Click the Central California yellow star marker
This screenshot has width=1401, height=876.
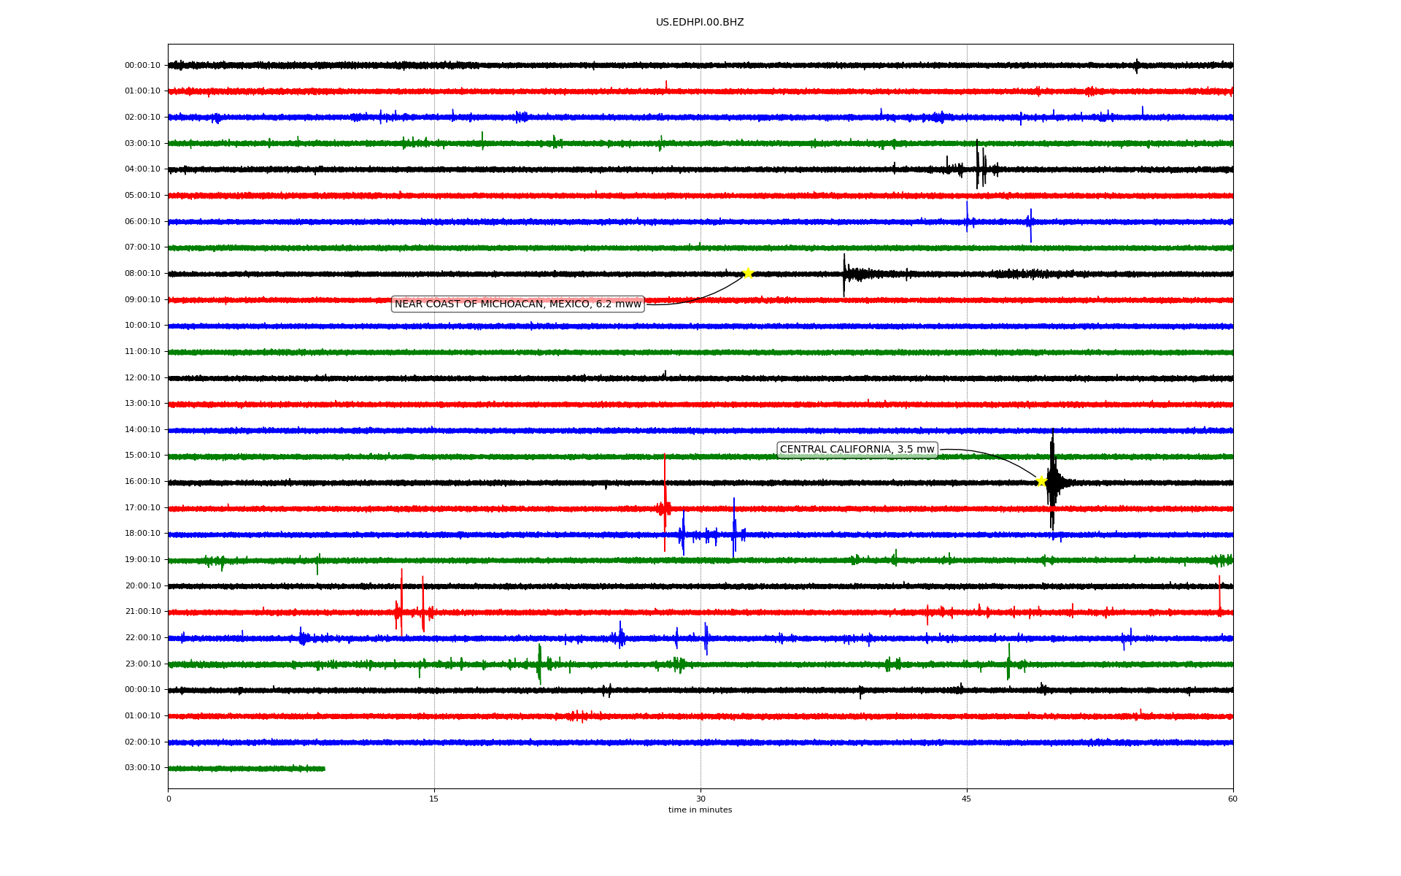pyautogui.click(x=1041, y=480)
